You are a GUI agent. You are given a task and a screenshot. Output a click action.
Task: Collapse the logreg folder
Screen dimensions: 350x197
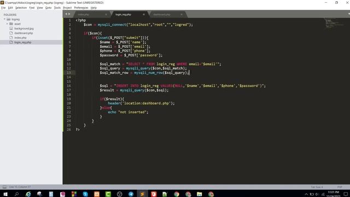tap(4, 19)
